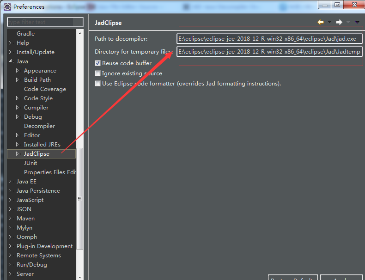Expand the Install/Update tree node

[x=10, y=52]
